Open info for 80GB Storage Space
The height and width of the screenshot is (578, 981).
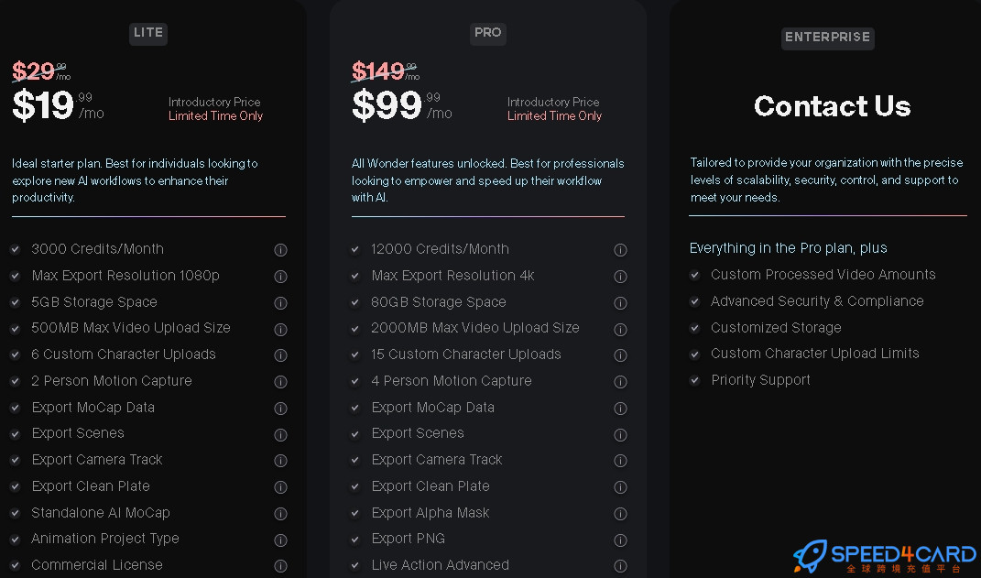tap(621, 303)
